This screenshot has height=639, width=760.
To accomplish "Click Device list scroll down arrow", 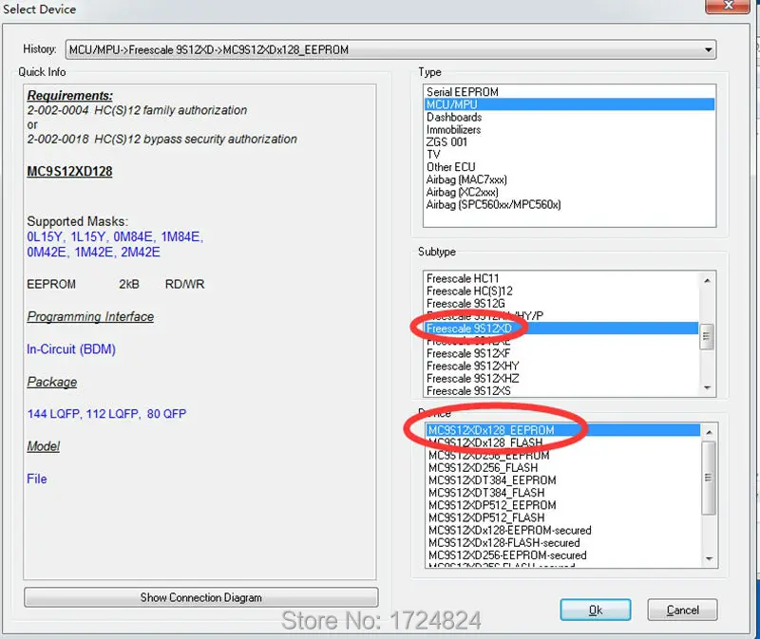I will (x=709, y=558).
